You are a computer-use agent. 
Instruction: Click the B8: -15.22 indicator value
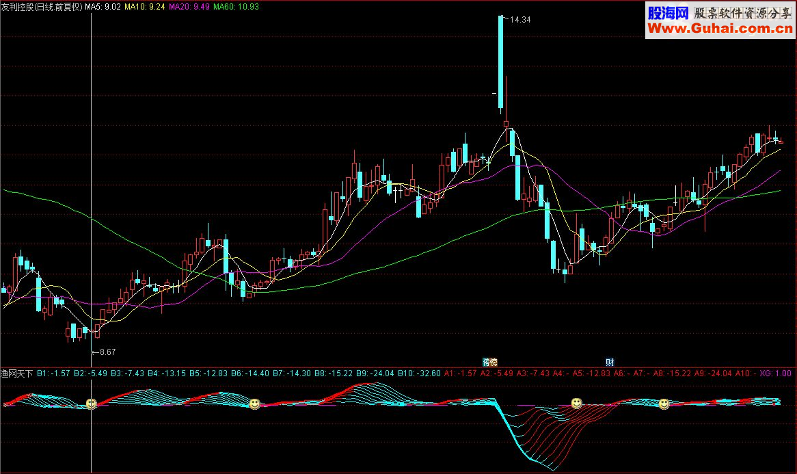click(x=334, y=373)
